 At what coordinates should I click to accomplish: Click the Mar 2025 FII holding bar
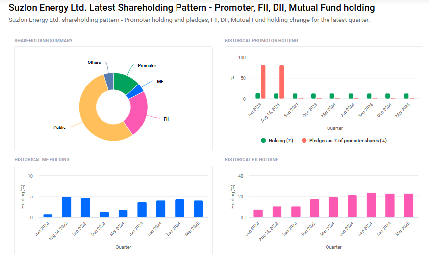coord(409,206)
